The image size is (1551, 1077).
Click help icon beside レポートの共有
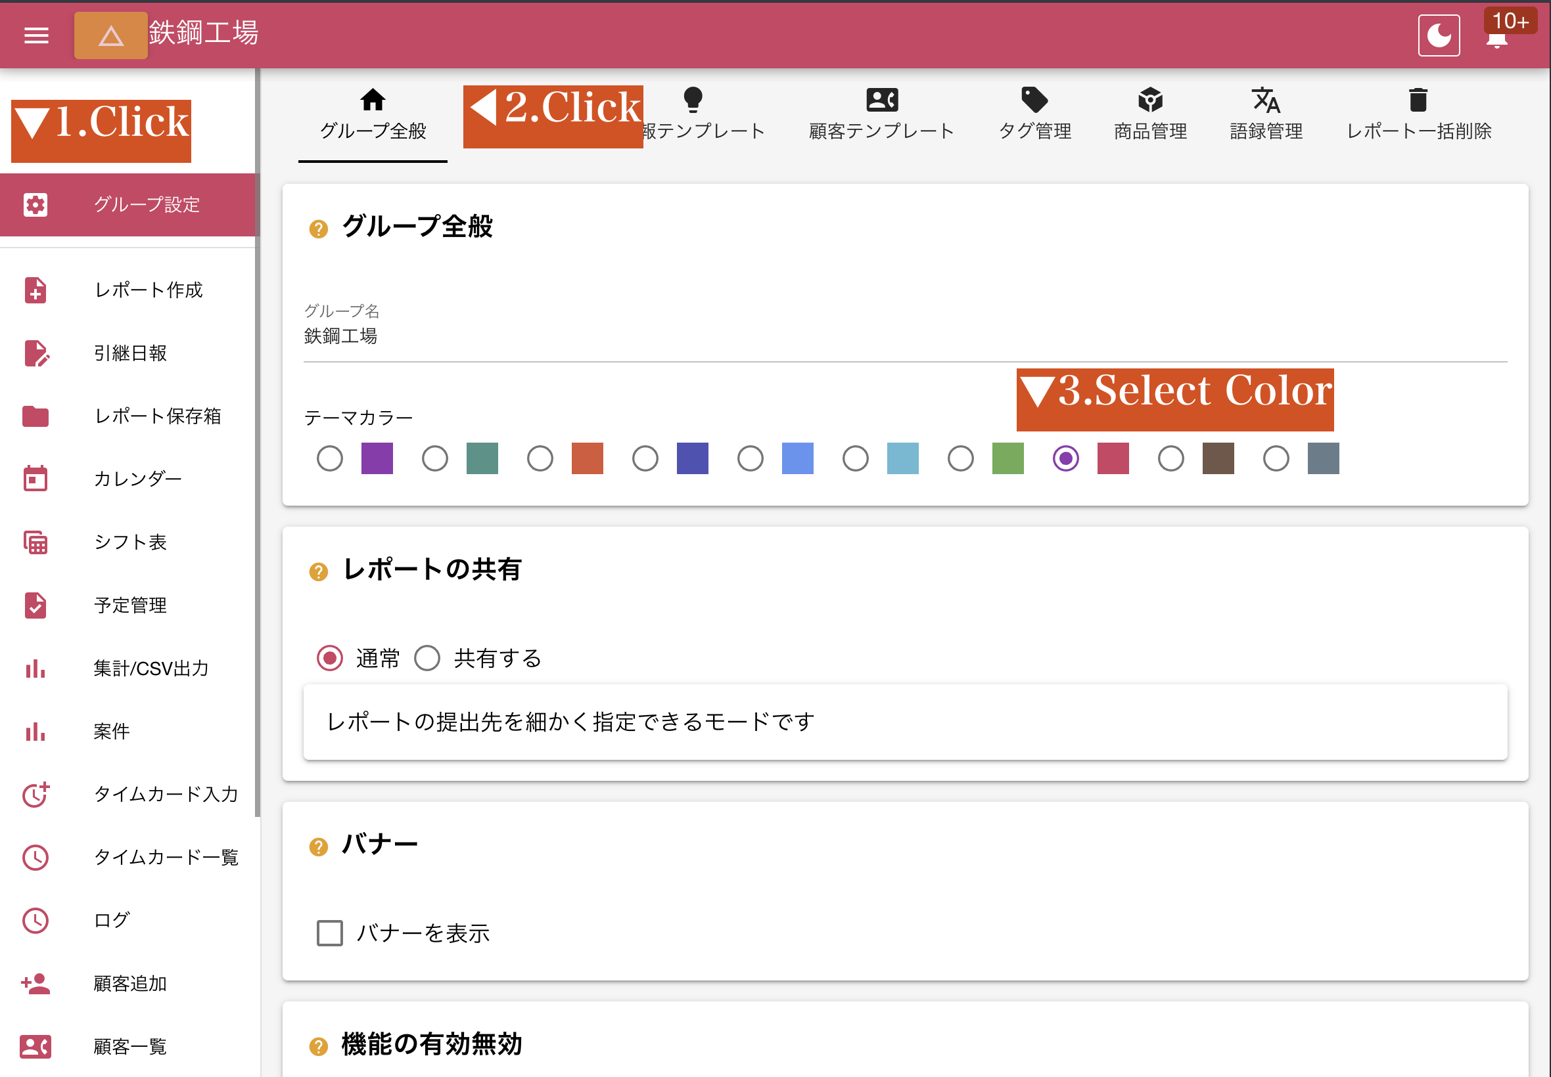(318, 571)
